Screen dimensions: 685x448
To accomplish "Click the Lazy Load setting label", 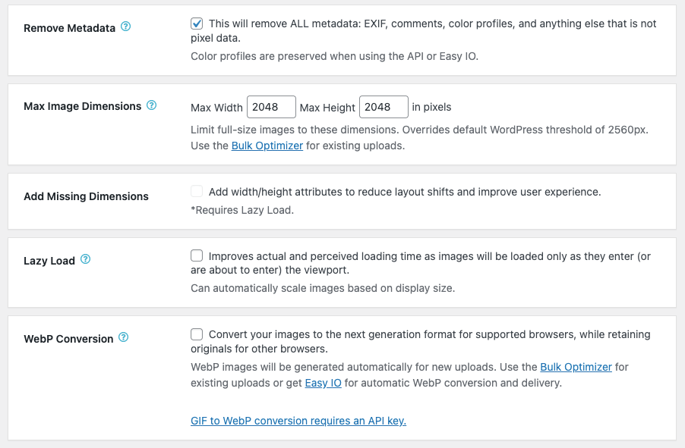I will [x=49, y=261].
